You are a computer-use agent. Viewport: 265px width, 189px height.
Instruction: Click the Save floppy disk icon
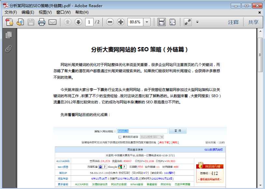click(31, 22)
